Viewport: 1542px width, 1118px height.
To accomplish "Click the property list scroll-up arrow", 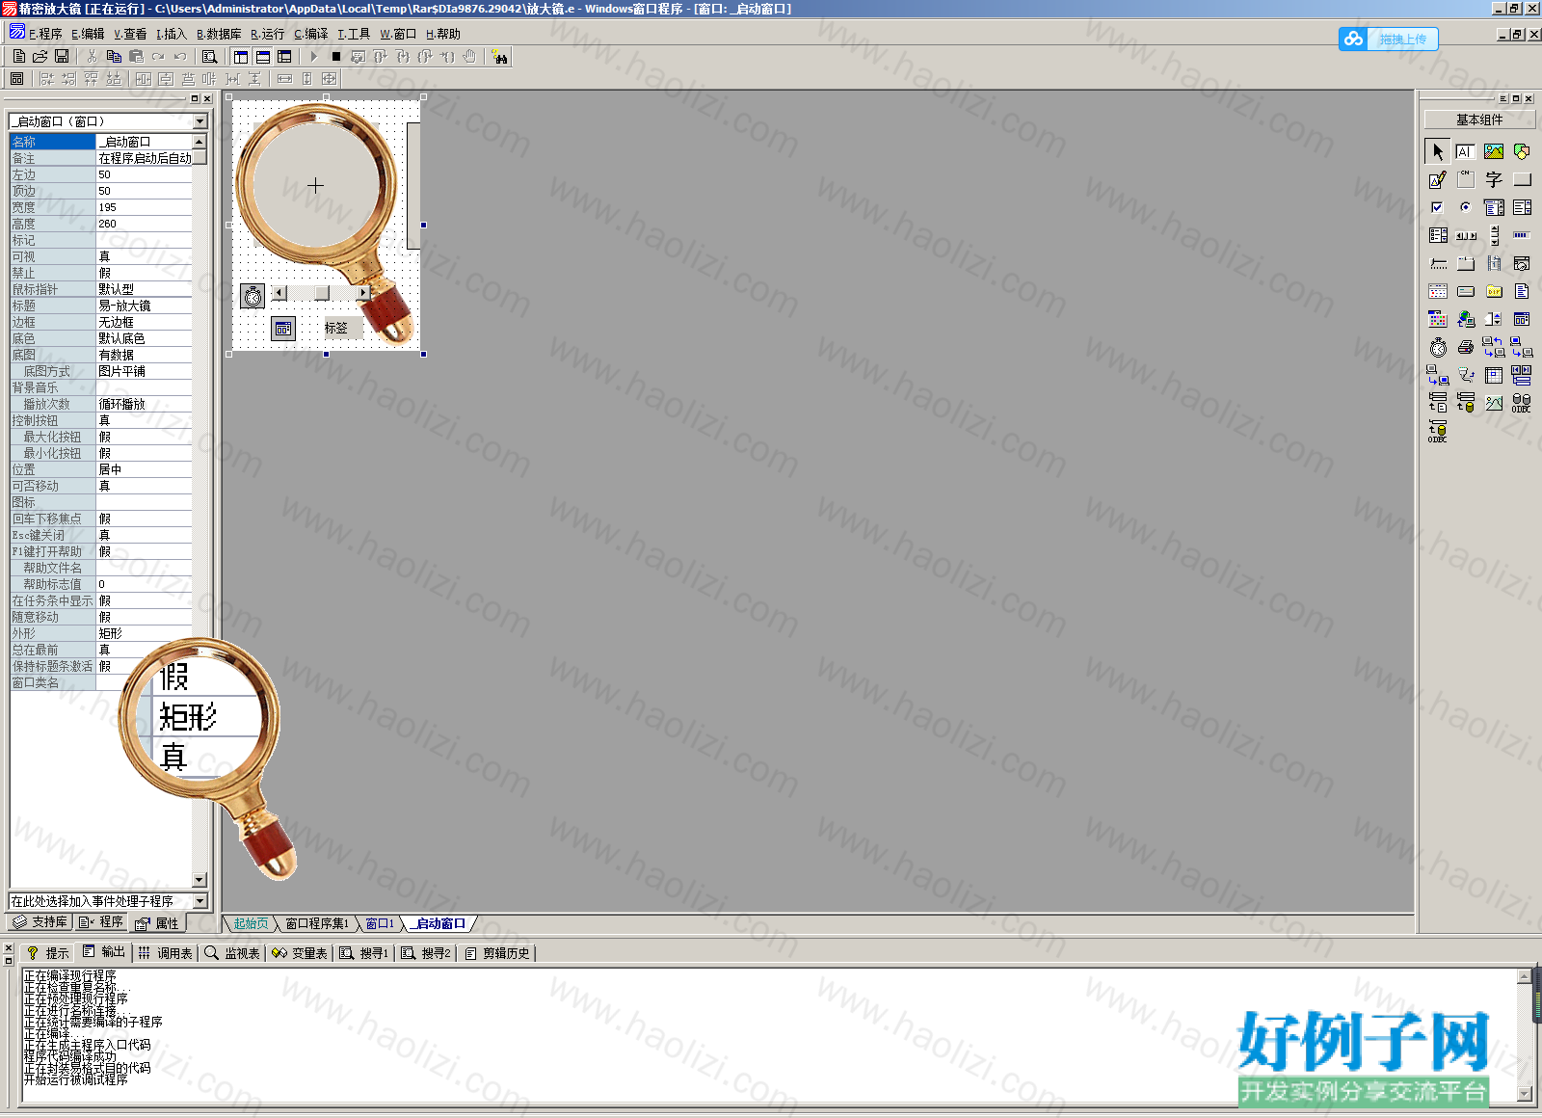I will (199, 142).
